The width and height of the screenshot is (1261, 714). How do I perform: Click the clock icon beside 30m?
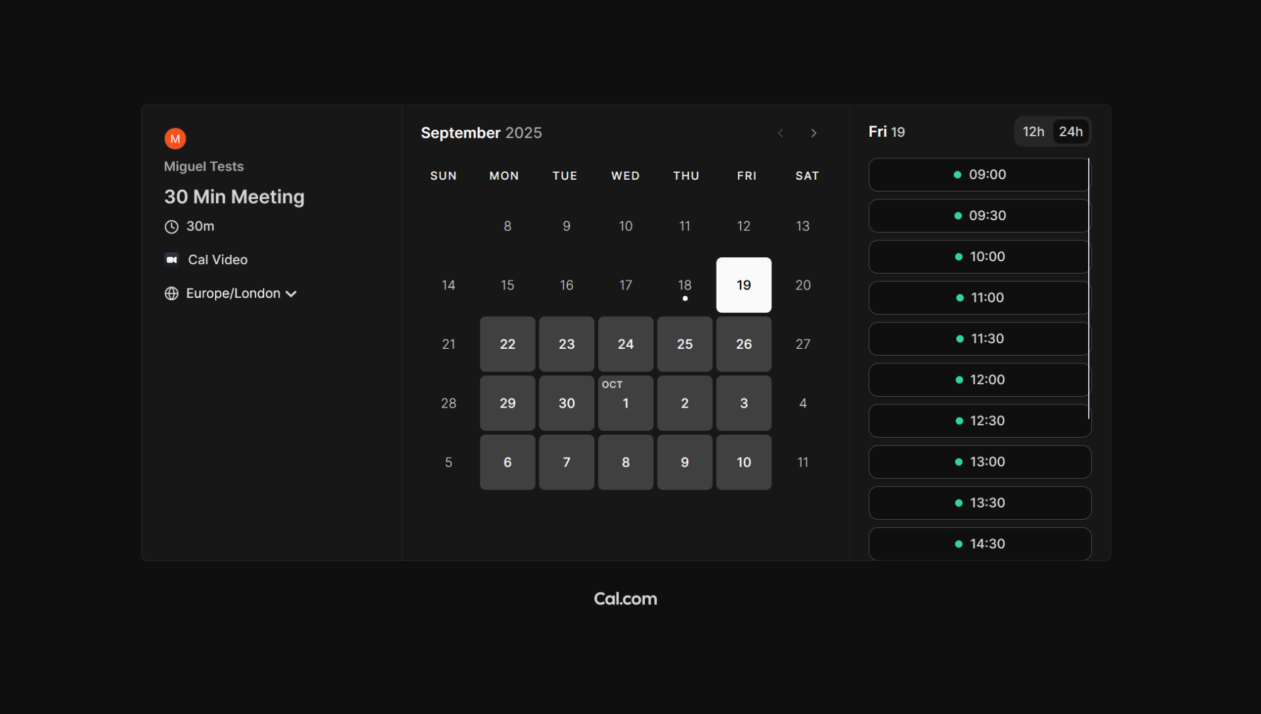172,226
